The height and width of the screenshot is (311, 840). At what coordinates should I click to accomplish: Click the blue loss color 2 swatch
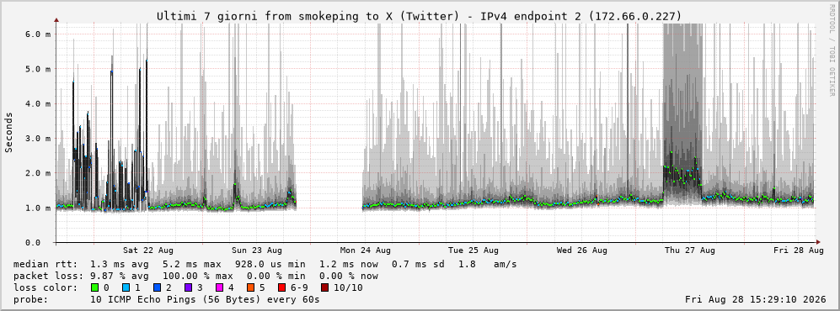pyautogui.click(x=156, y=288)
